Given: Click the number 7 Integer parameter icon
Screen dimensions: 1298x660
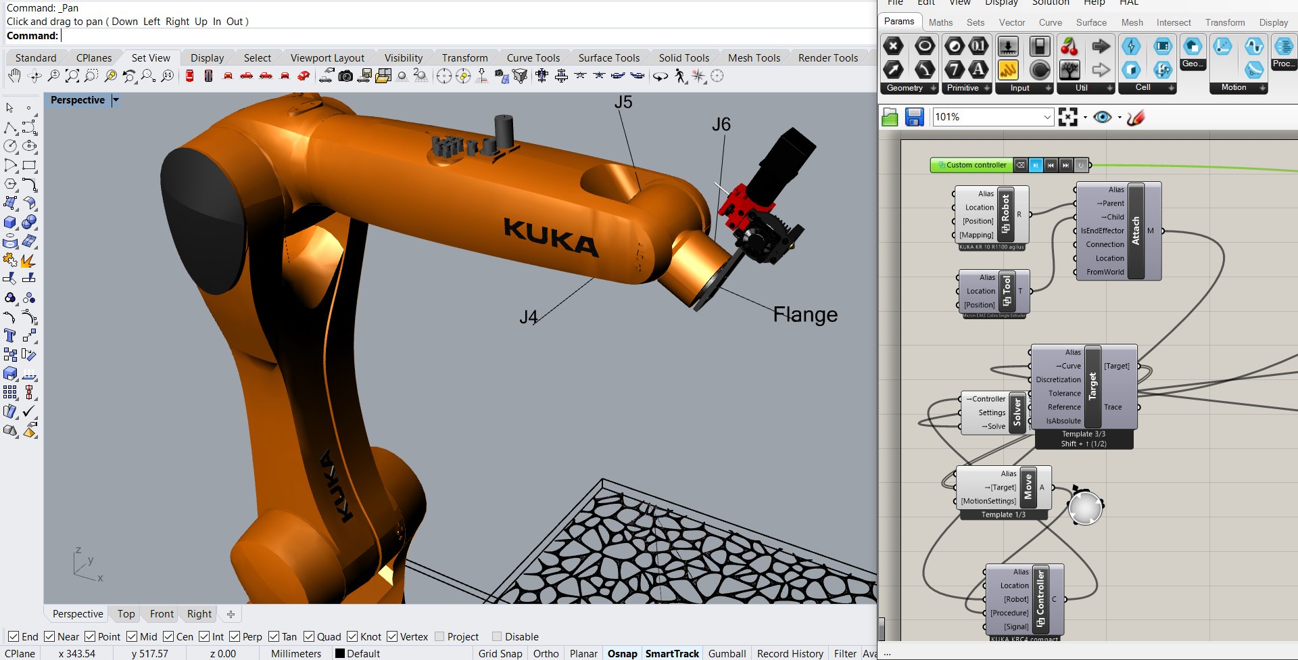Looking at the screenshot, I should [x=955, y=70].
